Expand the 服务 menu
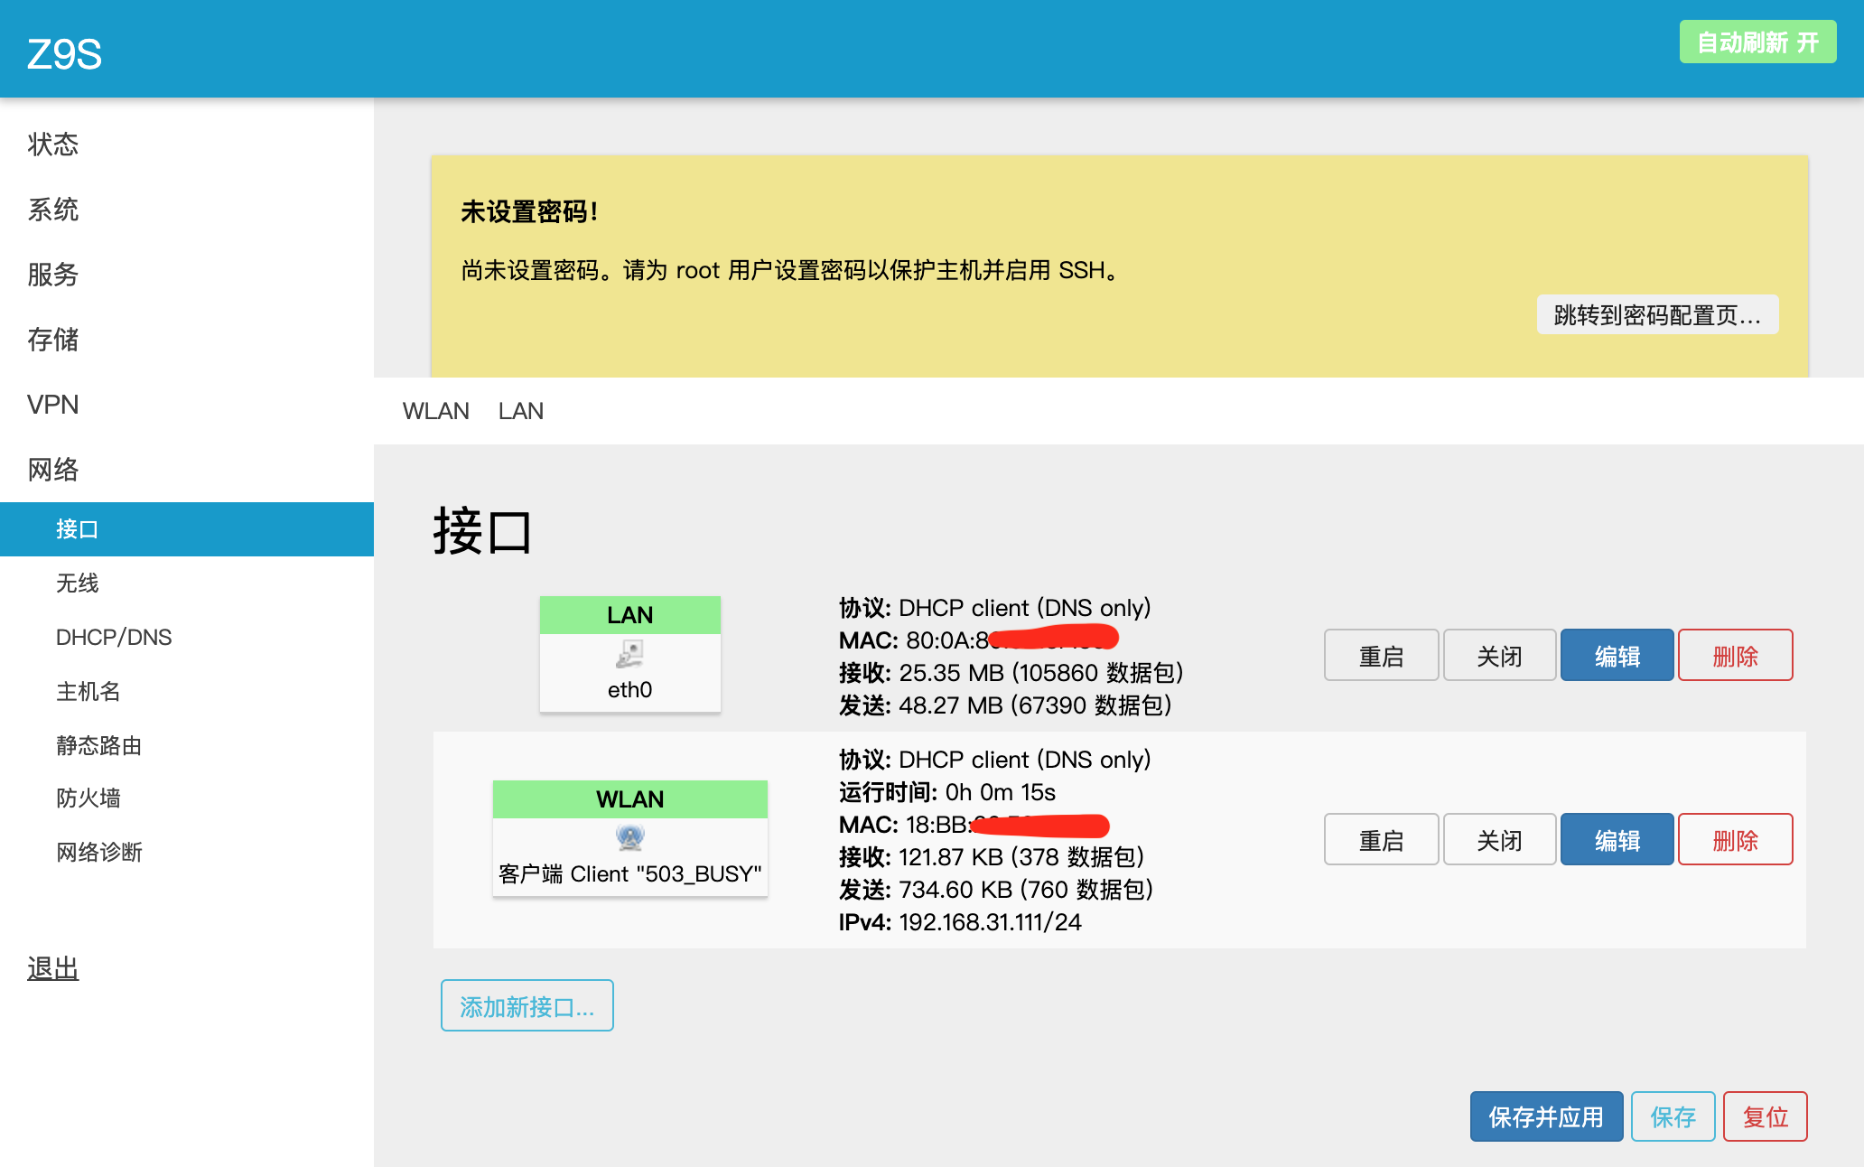This screenshot has width=1864, height=1167. 53,274
